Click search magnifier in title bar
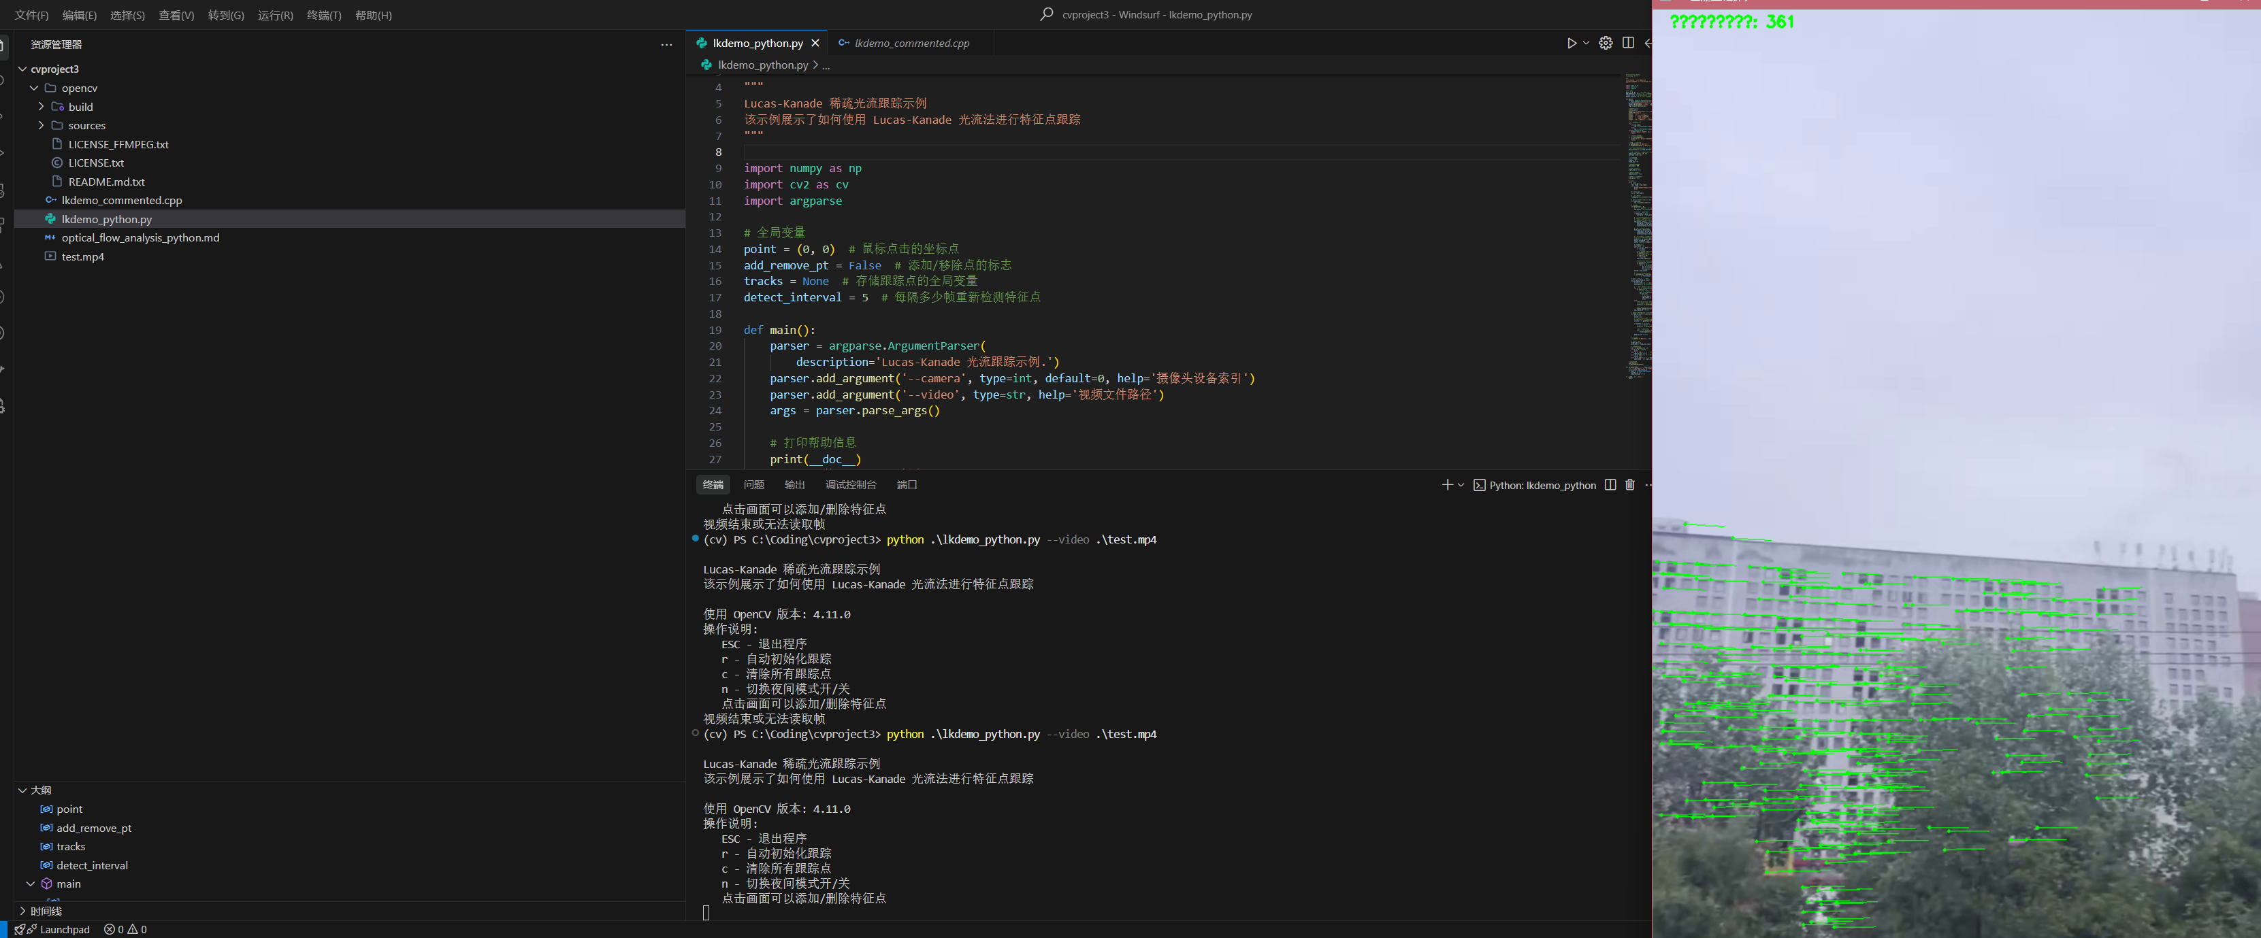Screen dimensions: 2261x938 (x=1046, y=15)
